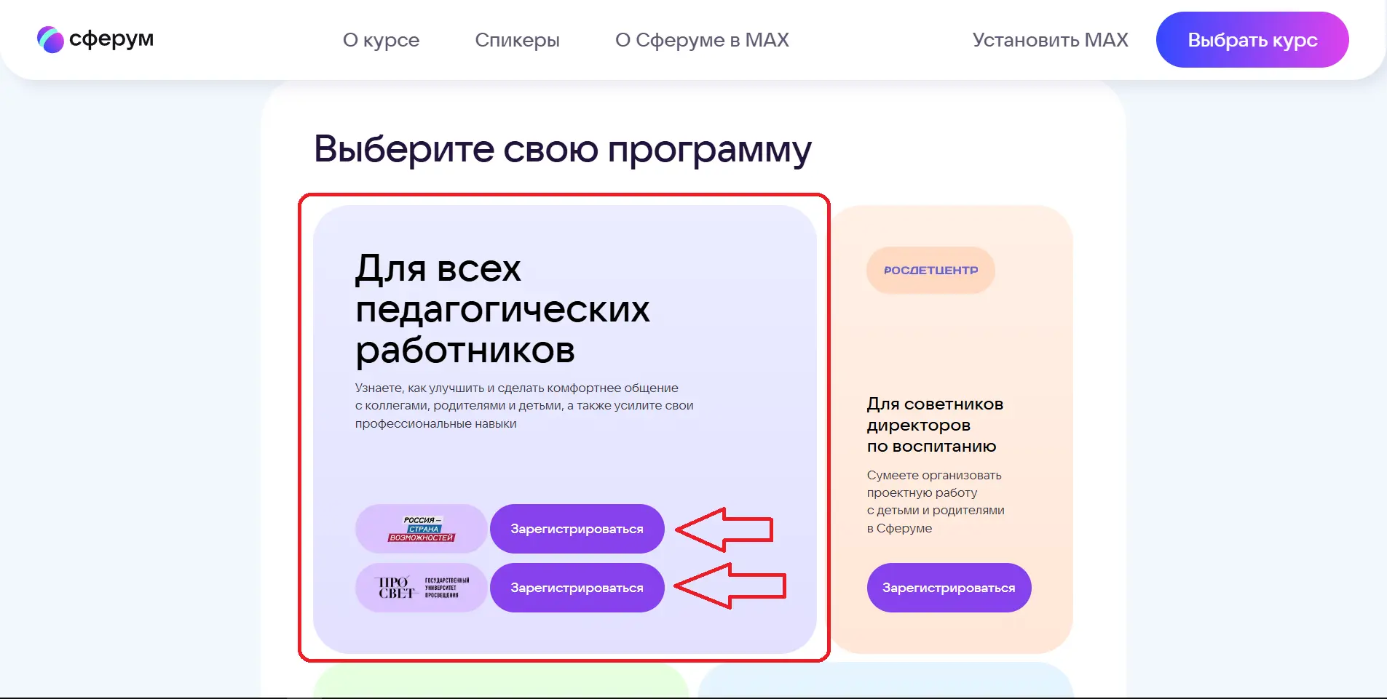Image resolution: width=1387 pixels, height=699 pixels.
Task: Click «Для советников директоров по воспитанию» title
Action: [935, 425]
